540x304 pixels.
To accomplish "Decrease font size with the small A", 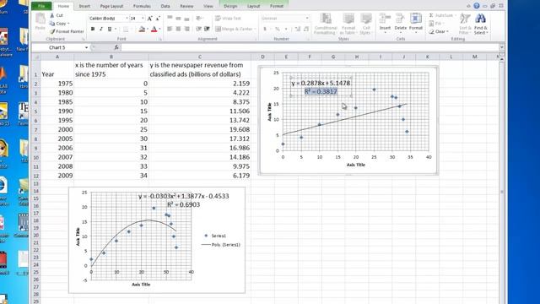I will tap(158, 19).
